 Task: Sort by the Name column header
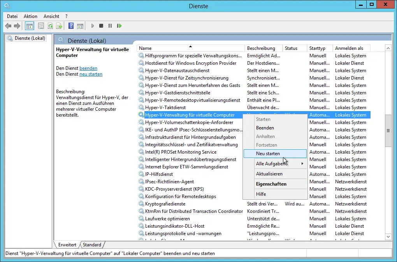coord(191,48)
